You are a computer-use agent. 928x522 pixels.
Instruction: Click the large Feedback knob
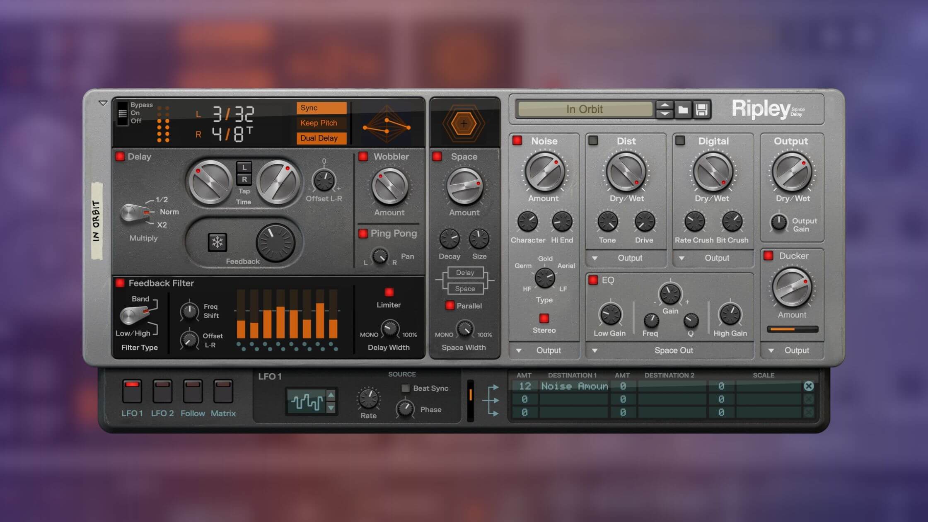click(x=275, y=243)
